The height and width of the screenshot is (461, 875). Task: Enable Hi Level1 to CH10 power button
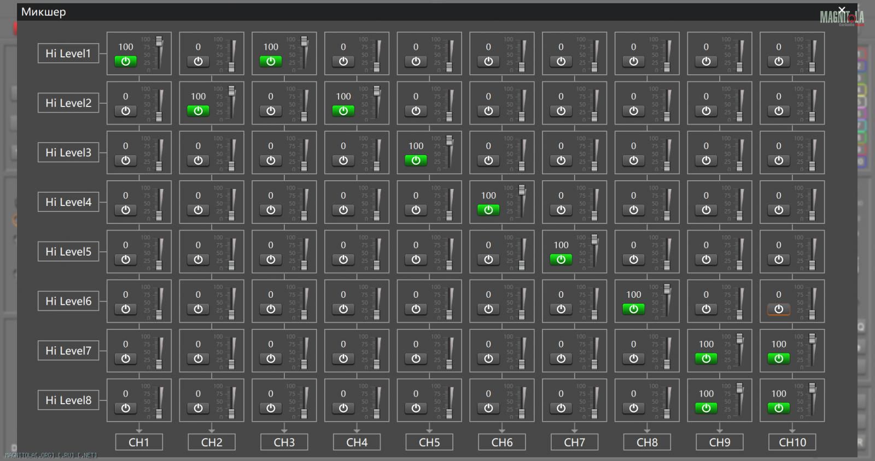pos(779,61)
